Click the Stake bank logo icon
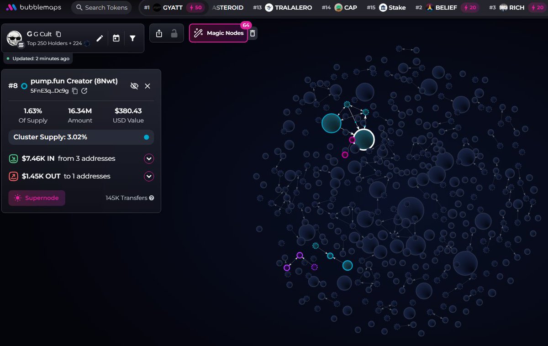 (383, 7)
